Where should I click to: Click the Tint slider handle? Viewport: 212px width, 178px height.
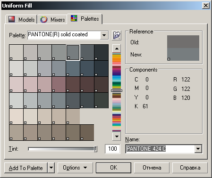coord(95,149)
